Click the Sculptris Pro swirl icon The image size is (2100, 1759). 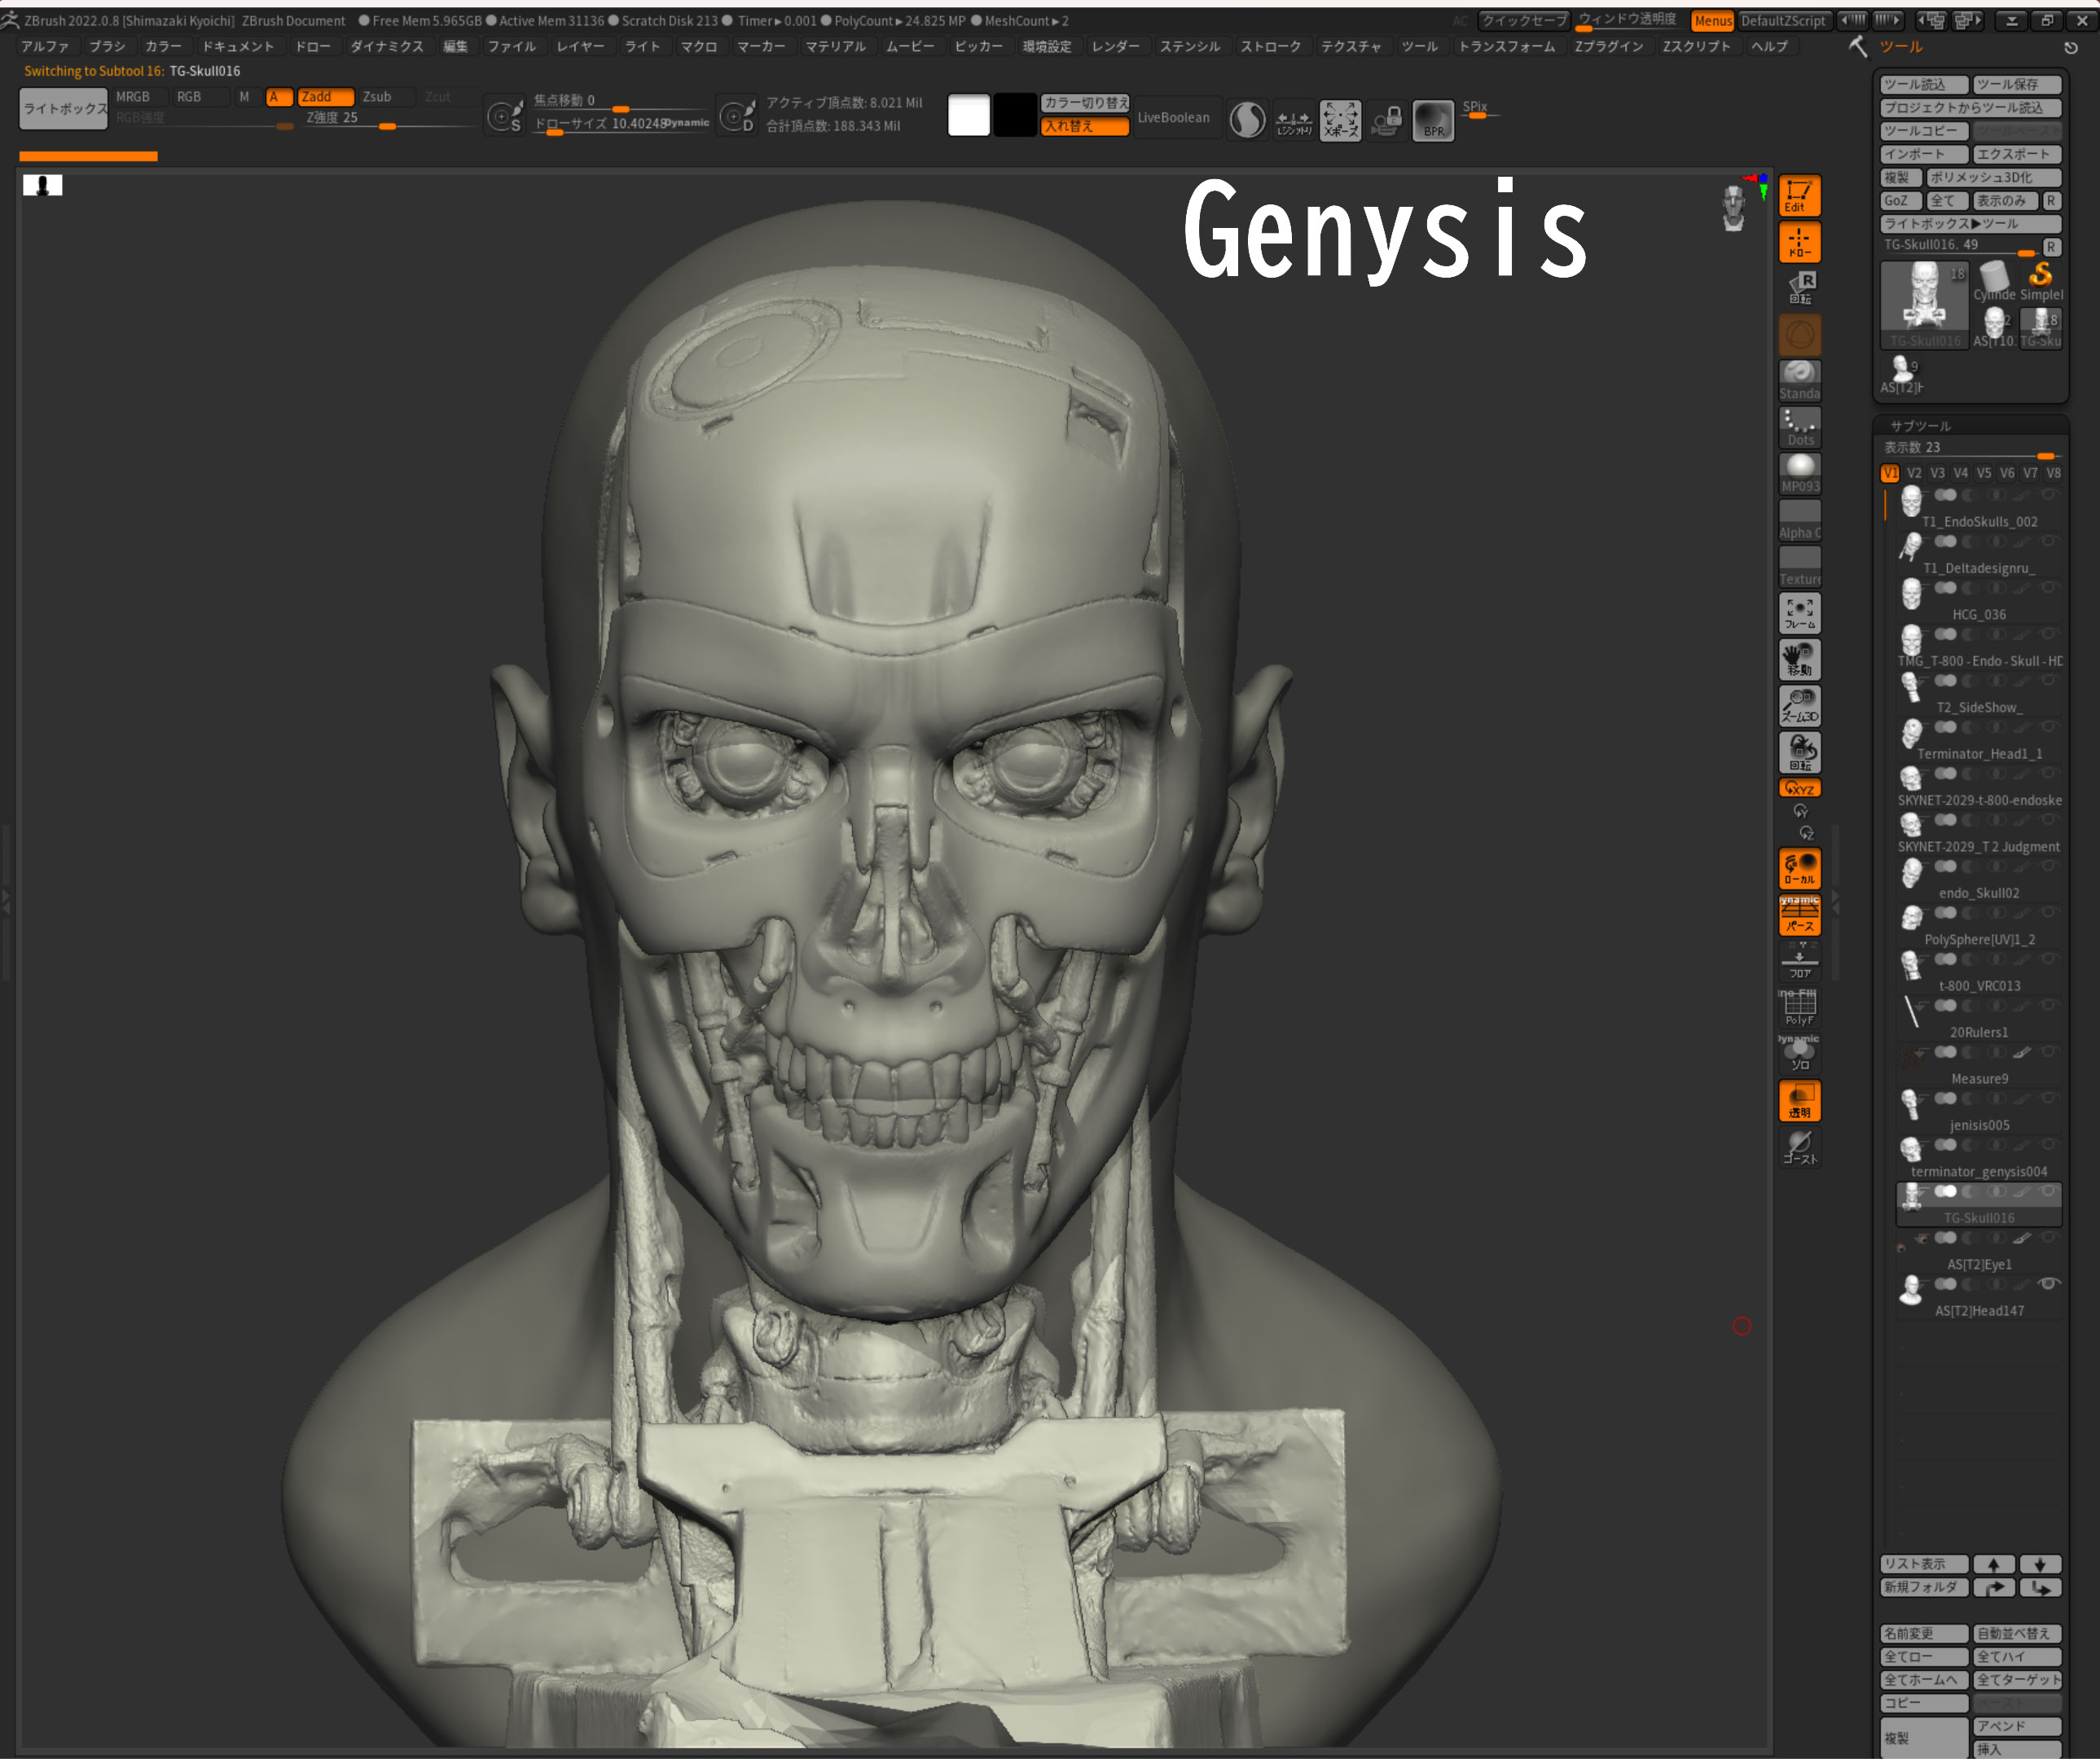[1247, 121]
